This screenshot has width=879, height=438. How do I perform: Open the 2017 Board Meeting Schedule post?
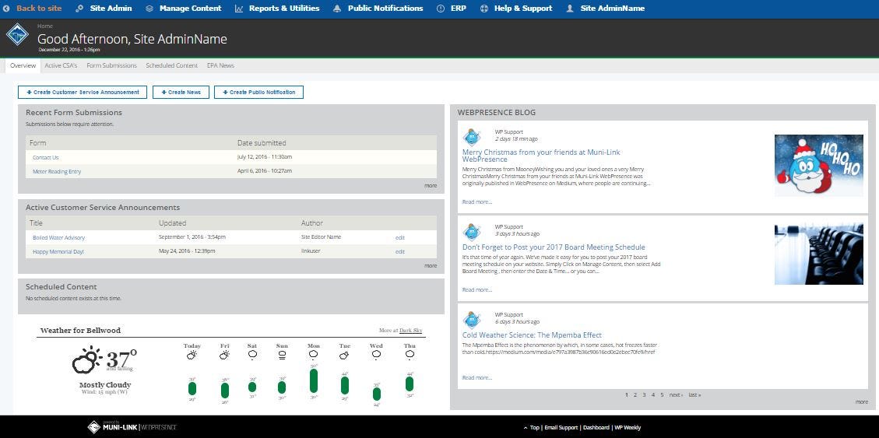(x=554, y=247)
